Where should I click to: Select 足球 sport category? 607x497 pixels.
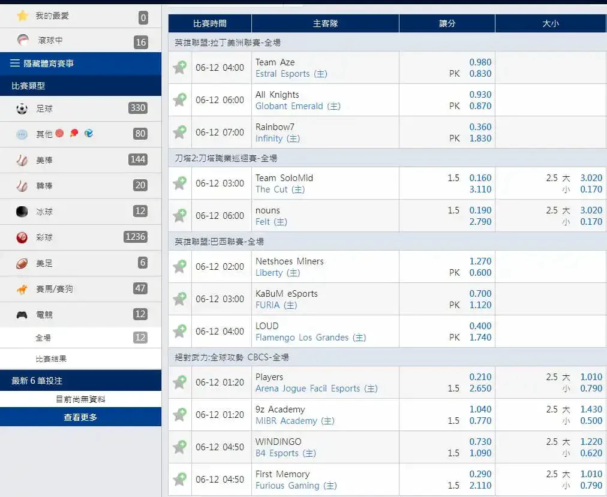(x=80, y=109)
